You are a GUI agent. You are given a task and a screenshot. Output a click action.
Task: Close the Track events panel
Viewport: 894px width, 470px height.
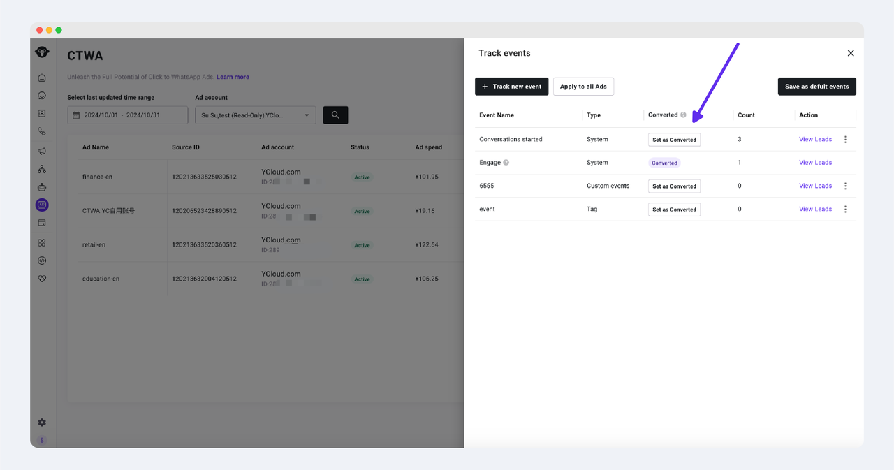(850, 53)
